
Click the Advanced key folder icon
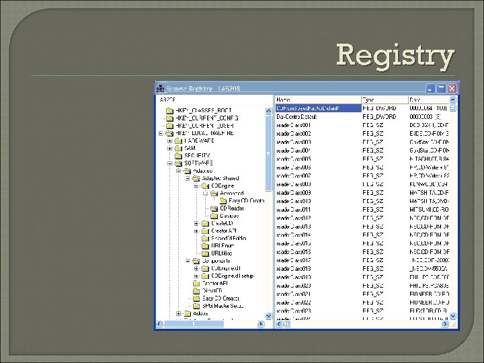point(214,193)
